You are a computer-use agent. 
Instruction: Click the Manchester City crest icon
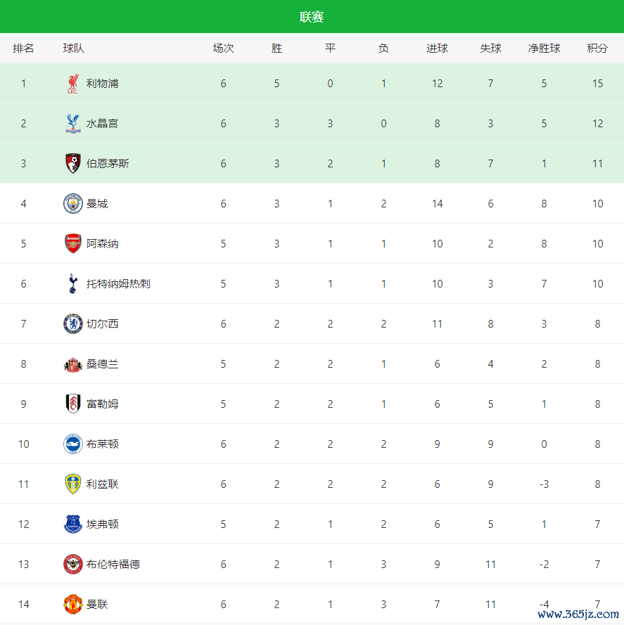tap(72, 204)
